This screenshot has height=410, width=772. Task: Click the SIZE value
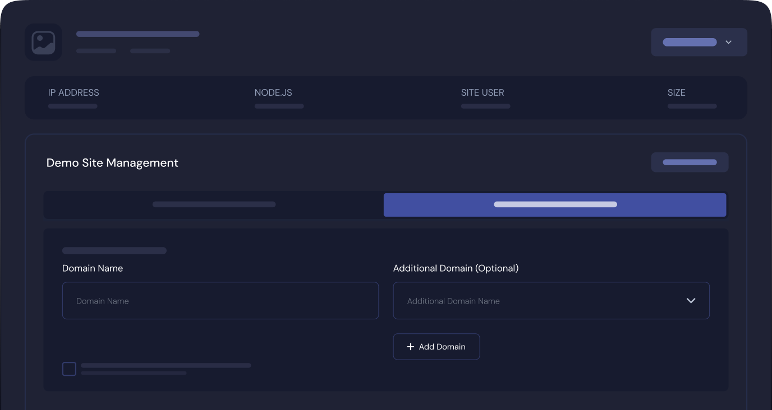click(692, 106)
